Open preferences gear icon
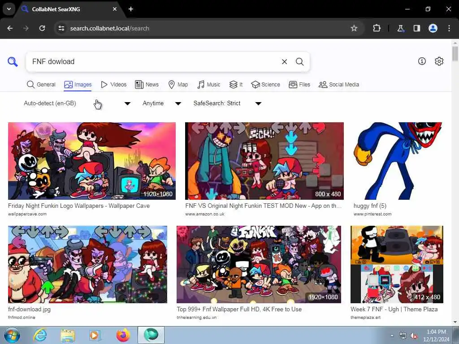The height and width of the screenshot is (344, 459). (439, 61)
